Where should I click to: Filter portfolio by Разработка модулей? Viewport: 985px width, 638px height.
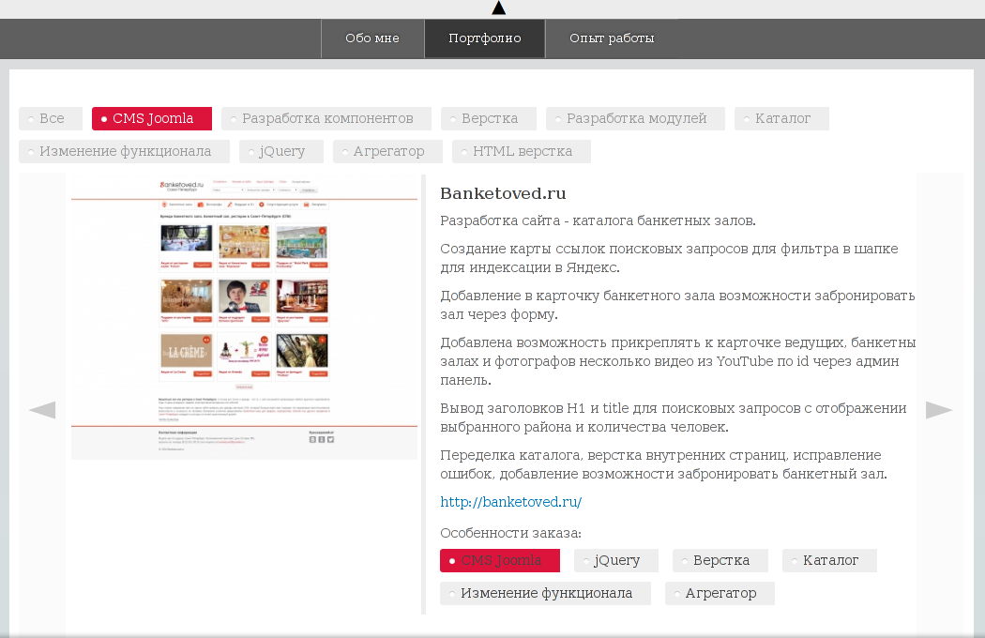tap(635, 118)
